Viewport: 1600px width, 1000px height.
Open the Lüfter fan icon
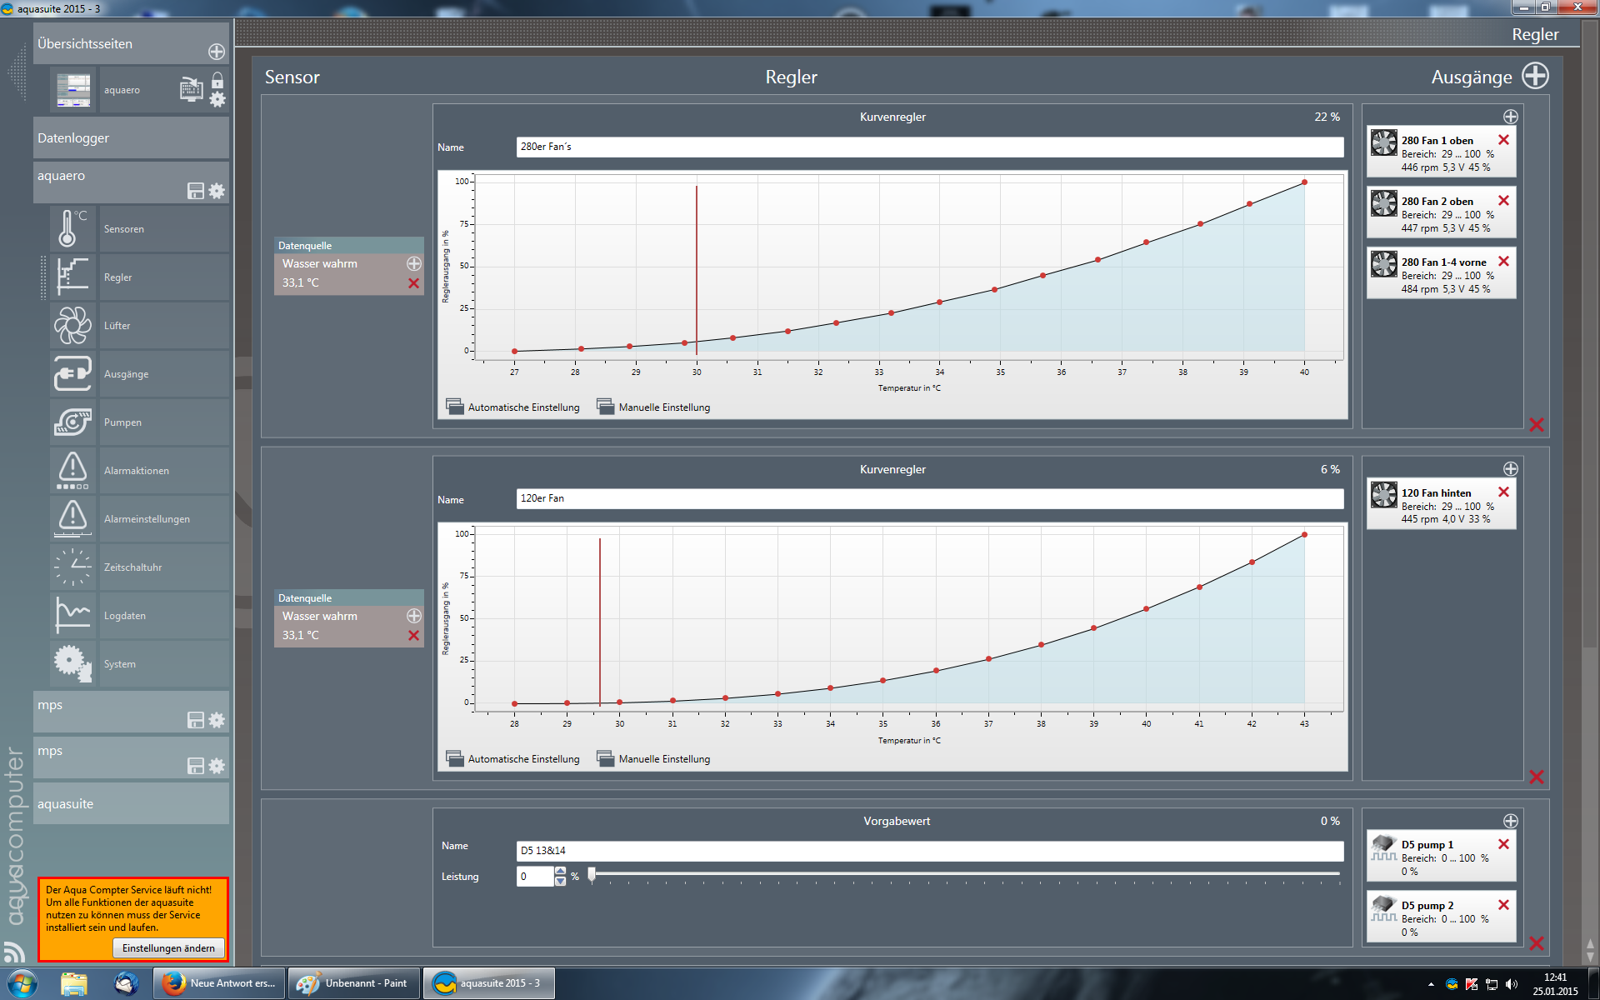tap(72, 325)
